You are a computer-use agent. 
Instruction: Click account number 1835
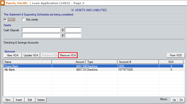(x=121, y=66)
